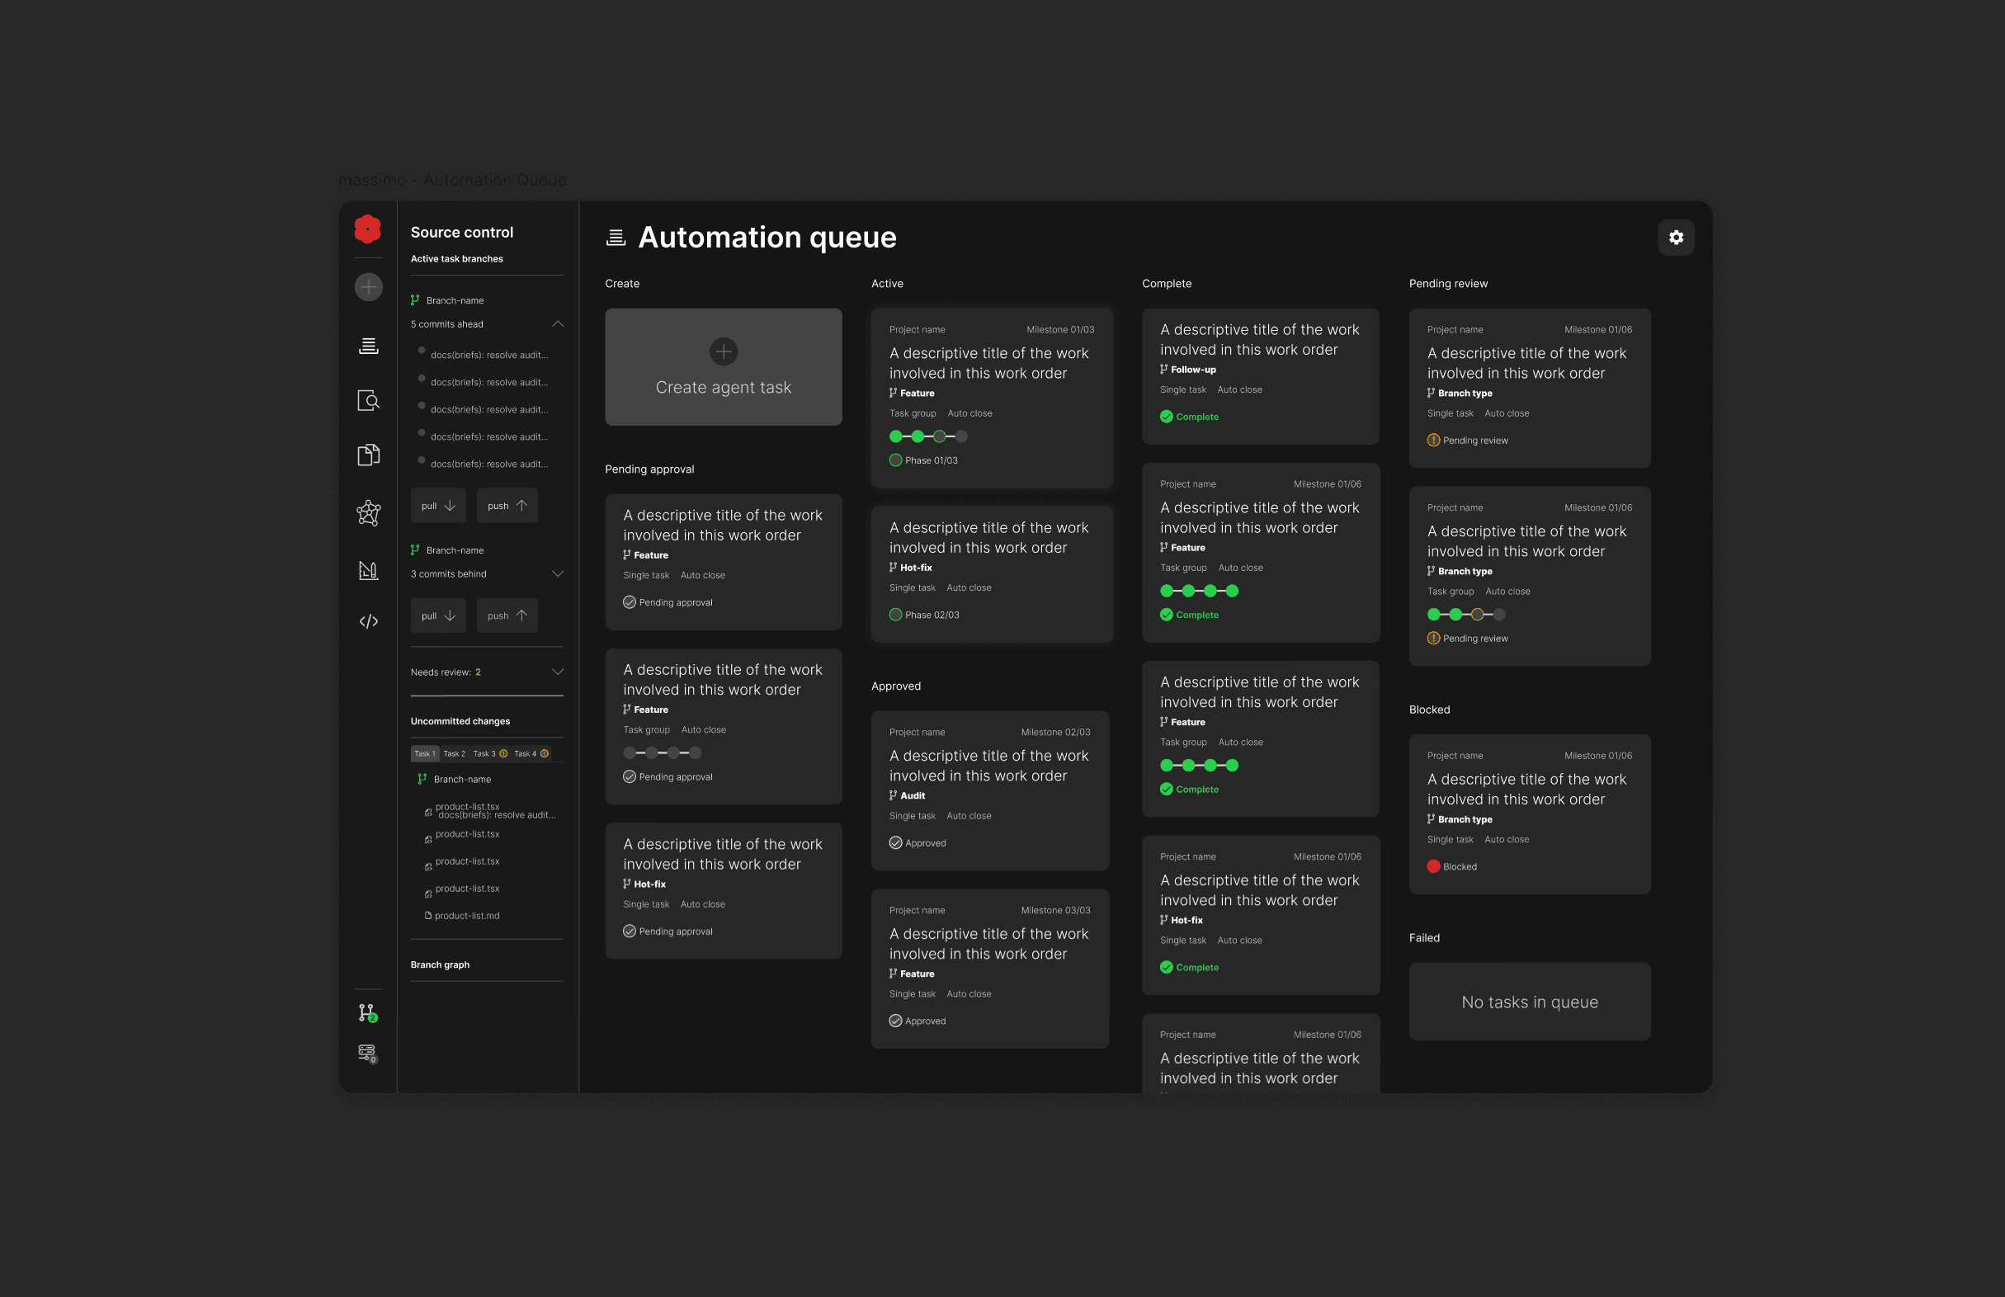Expand the 3 commits behind list
This screenshot has width=2005, height=1297.
point(558,573)
